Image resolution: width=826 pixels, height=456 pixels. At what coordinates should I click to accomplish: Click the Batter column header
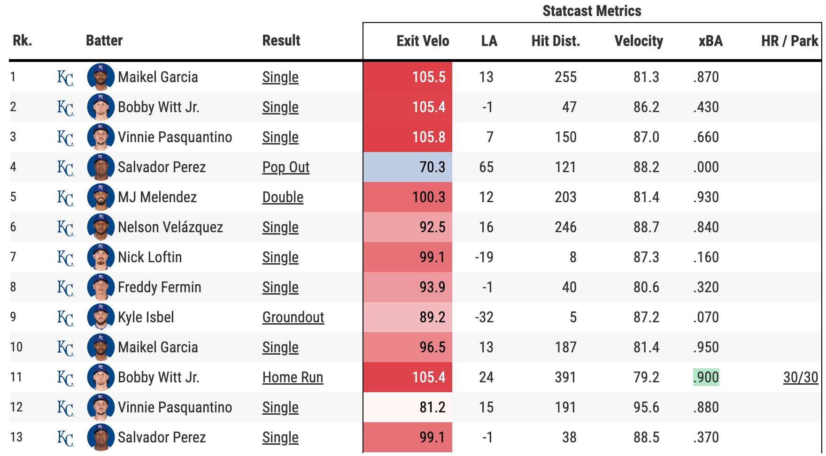click(x=104, y=41)
